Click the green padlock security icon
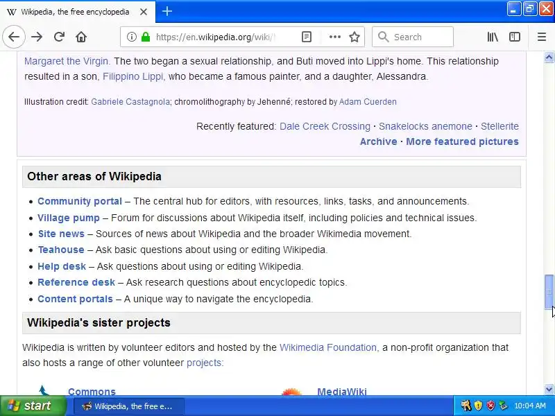555x416 pixels. (x=146, y=37)
